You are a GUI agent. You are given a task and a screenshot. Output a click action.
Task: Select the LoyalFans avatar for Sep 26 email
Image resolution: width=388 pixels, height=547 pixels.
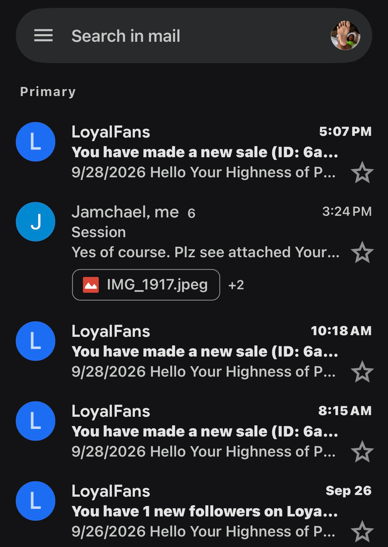tap(36, 501)
